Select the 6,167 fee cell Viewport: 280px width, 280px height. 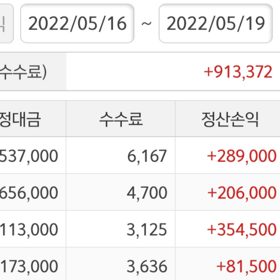[147, 156]
